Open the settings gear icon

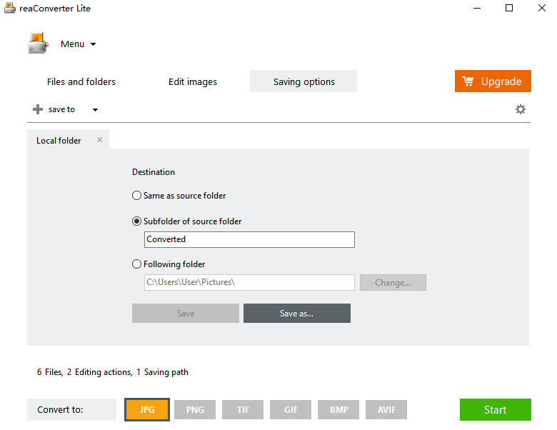click(x=521, y=109)
